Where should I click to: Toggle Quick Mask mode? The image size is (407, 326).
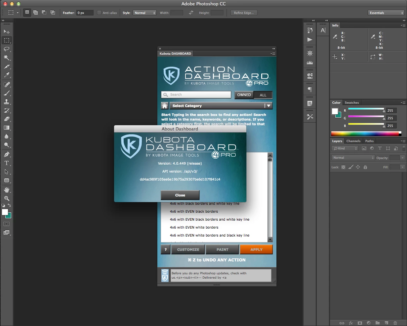[7, 224]
